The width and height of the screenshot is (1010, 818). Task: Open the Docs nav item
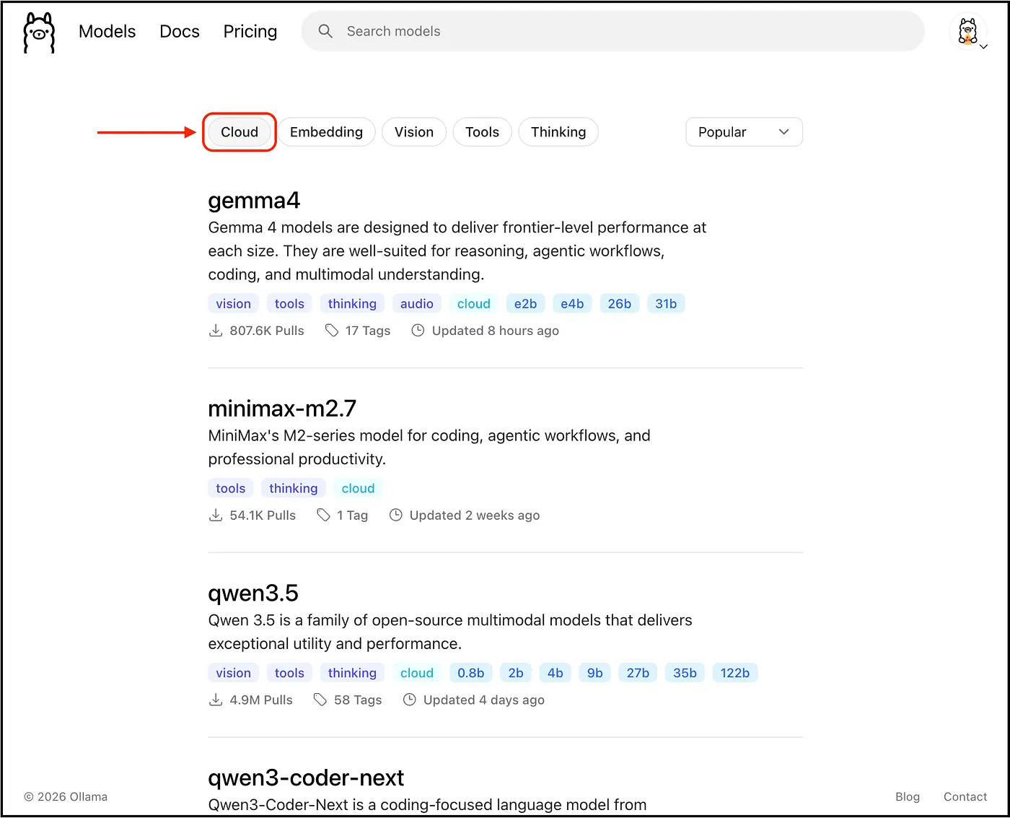tap(180, 31)
